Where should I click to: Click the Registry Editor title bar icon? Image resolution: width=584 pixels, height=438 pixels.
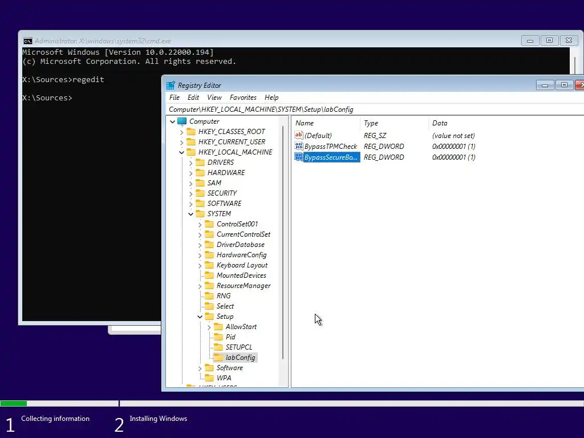[x=171, y=86]
